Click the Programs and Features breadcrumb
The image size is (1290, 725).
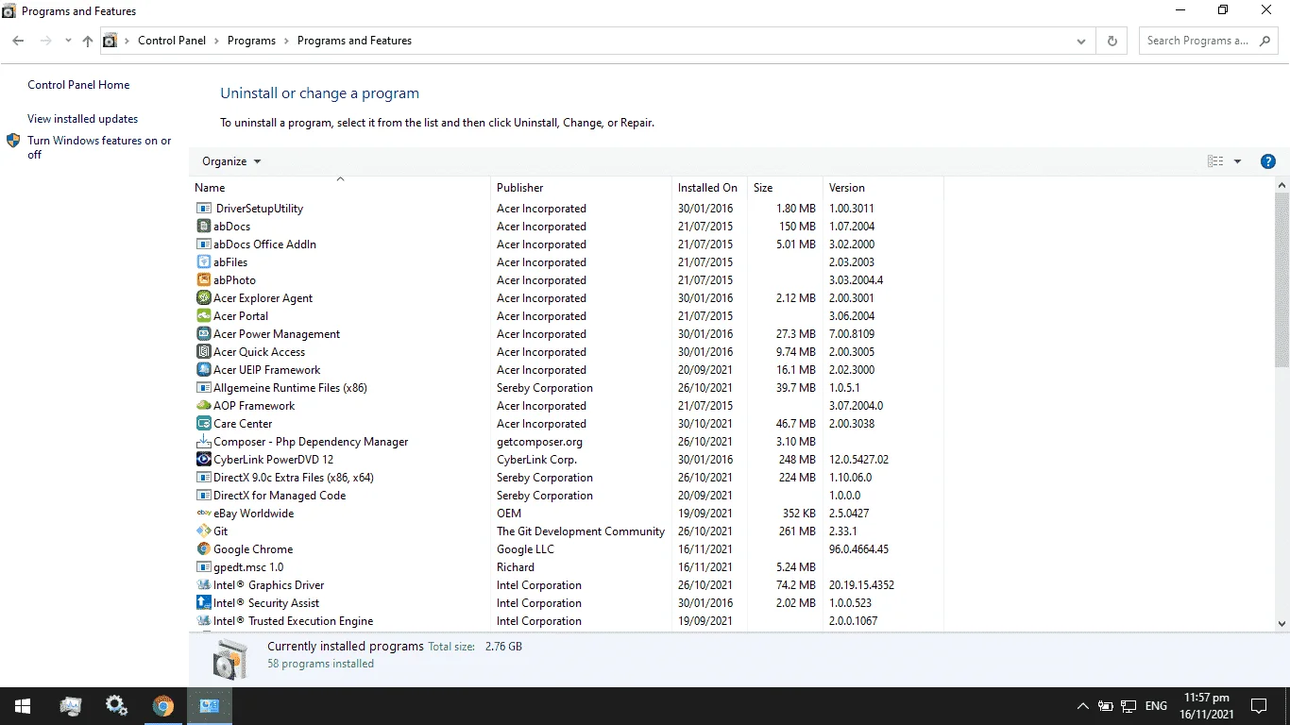(354, 41)
